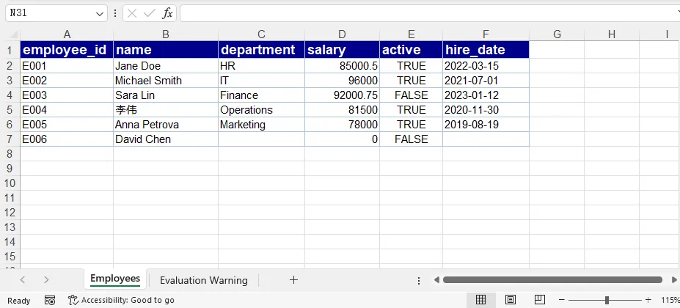The width and height of the screenshot is (680, 308).
Task: Click the horizontal scrollbar right arrow
Action: point(674,280)
